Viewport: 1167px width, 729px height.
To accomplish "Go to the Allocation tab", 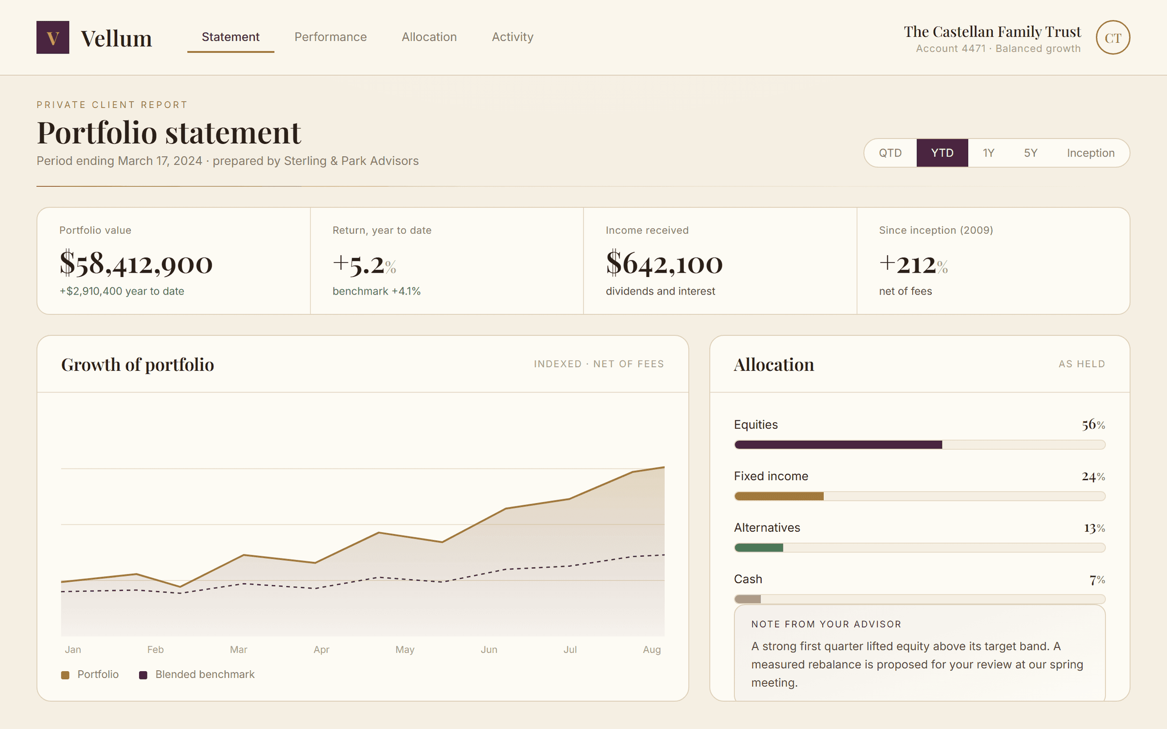I will pyautogui.click(x=429, y=37).
